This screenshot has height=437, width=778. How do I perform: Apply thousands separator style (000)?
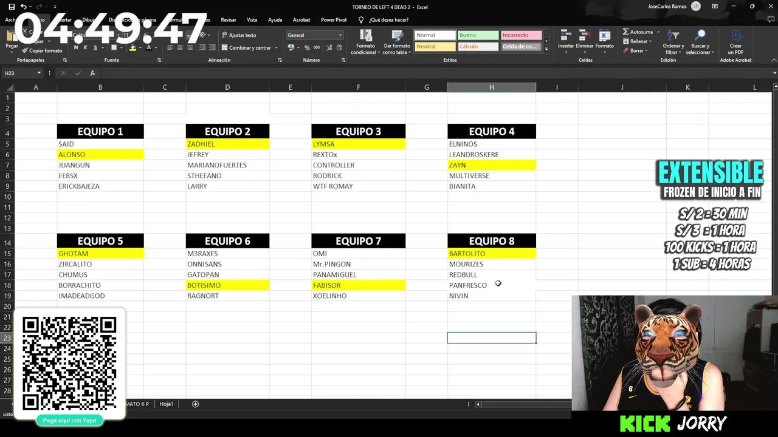316,47
